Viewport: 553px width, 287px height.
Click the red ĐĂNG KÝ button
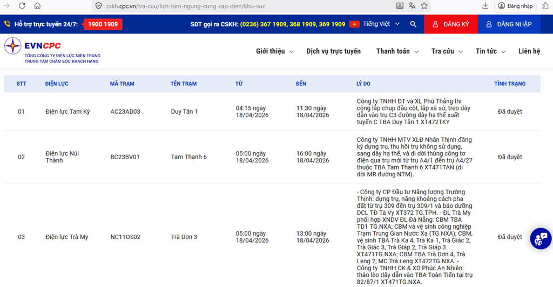[451, 24]
